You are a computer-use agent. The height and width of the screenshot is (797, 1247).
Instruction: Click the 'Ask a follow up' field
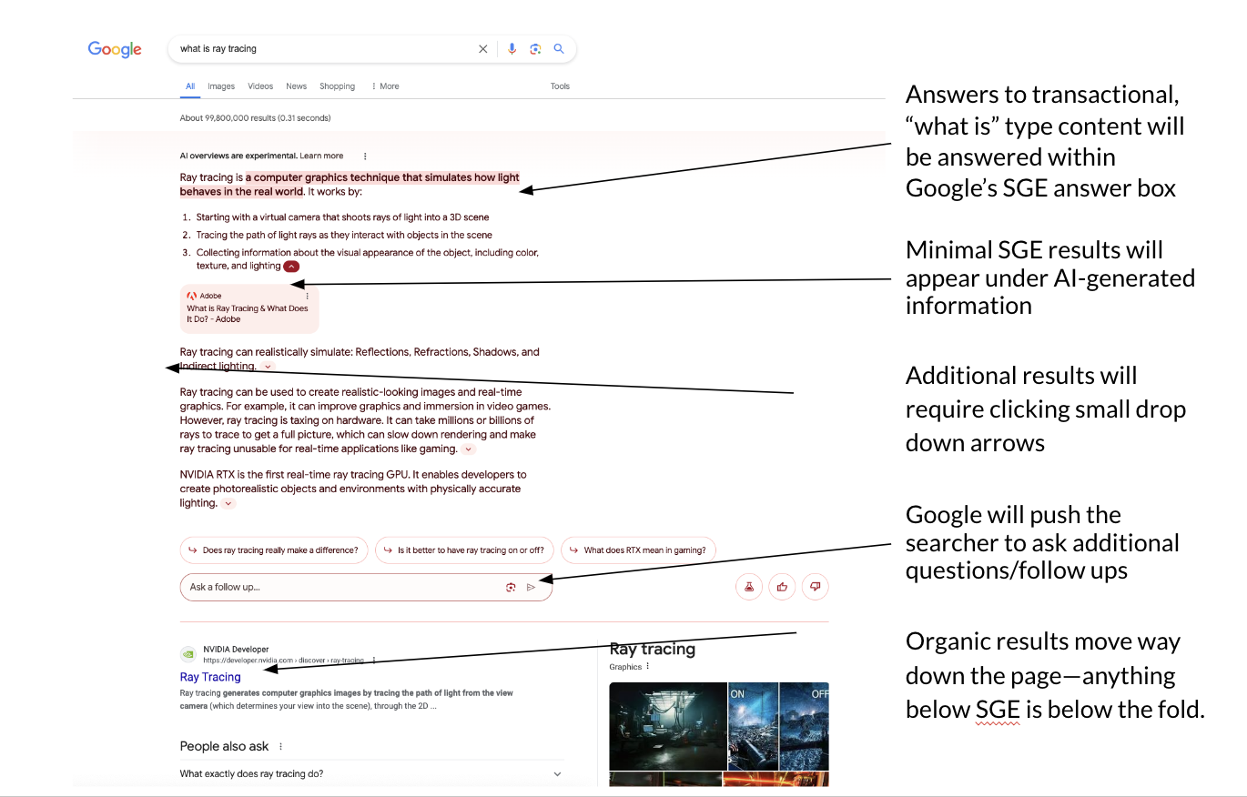[366, 588]
